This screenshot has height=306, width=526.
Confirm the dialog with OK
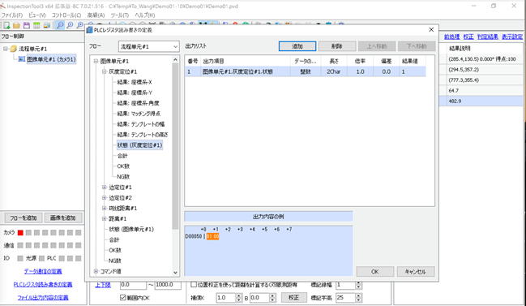[375, 271]
